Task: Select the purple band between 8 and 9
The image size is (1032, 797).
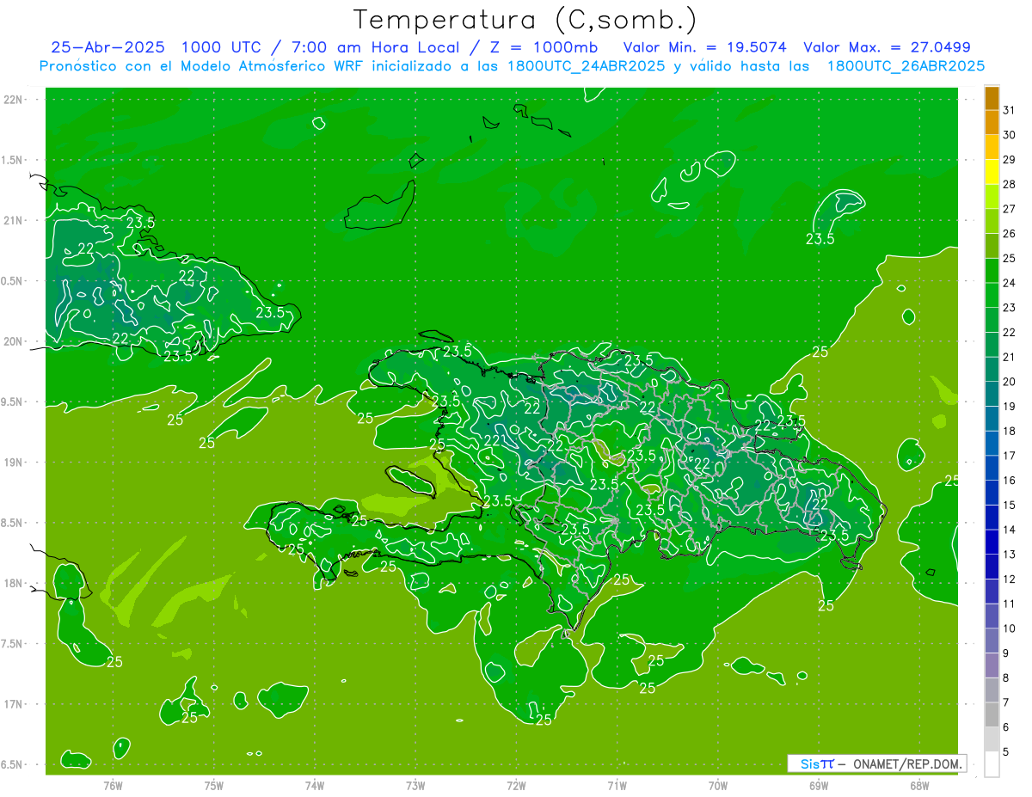Action: [x=992, y=665]
